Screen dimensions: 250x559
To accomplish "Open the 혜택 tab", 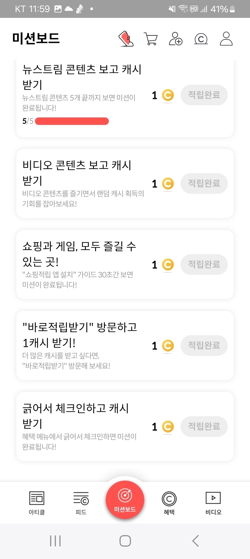I will (169, 503).
